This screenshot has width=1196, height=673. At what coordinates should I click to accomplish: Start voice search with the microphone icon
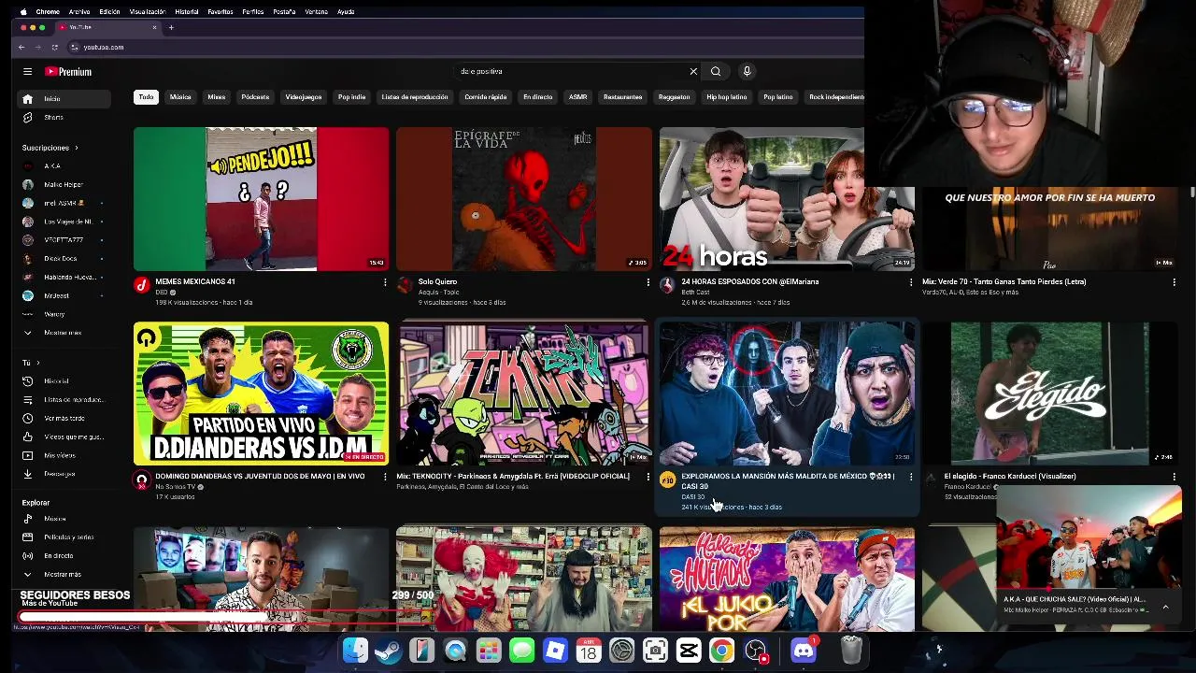click(x=747, y=71)
